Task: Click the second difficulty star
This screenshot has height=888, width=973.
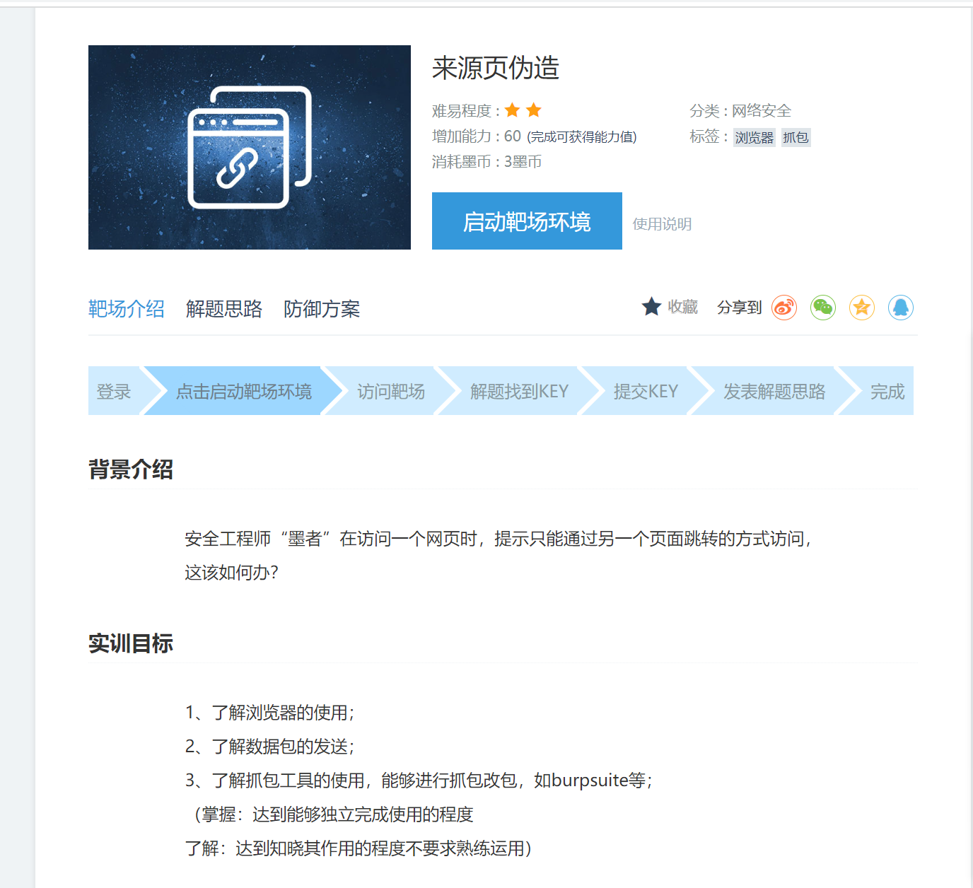Action: [x=534, y=110]
